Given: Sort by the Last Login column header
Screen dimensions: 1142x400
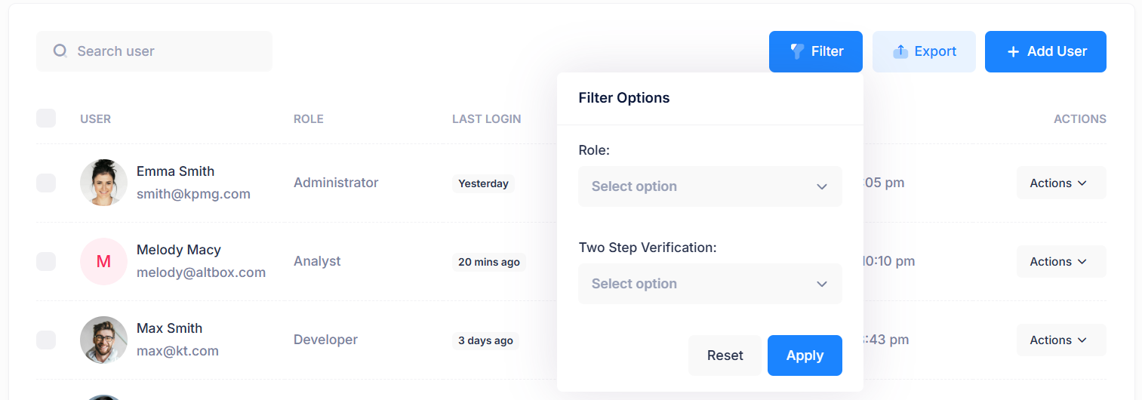Looking at the screenshot, I should click(487, 118).
